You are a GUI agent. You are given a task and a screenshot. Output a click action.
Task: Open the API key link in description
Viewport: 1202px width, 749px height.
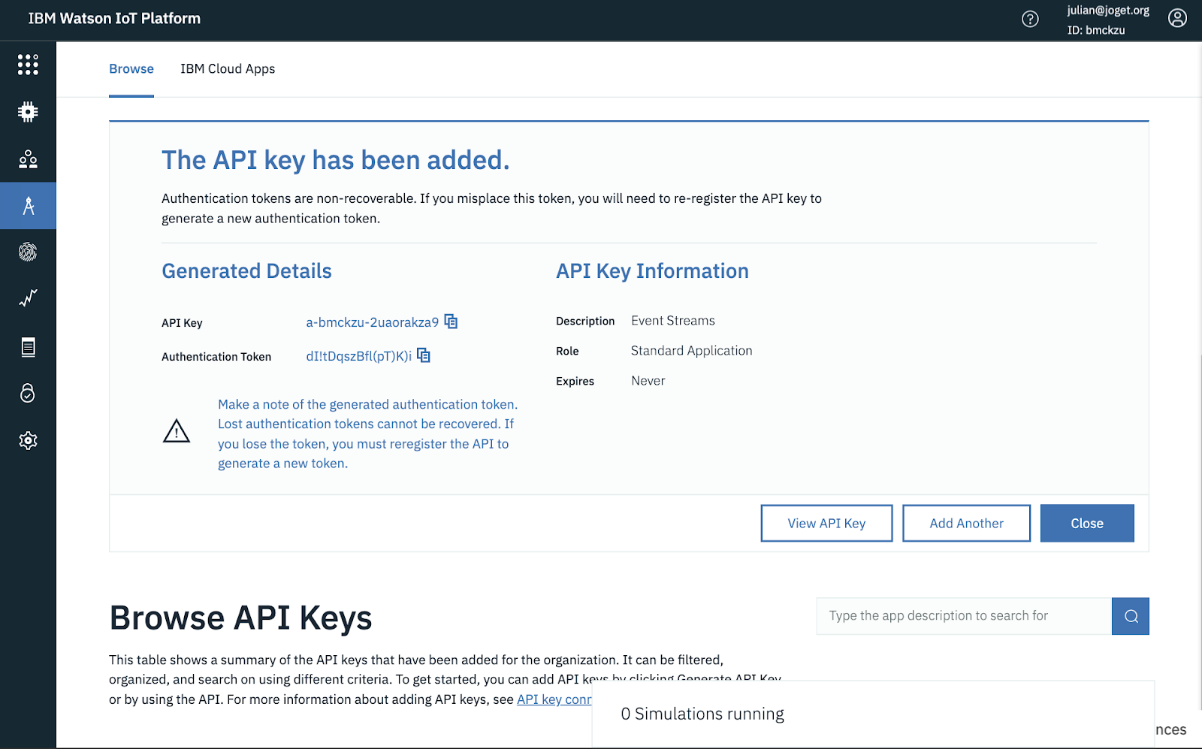tap(554, 699)
